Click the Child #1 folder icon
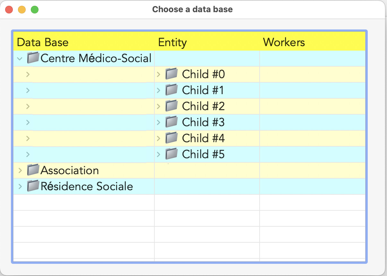This screenshot has height=276, width=387. click(x=171, y=90)
